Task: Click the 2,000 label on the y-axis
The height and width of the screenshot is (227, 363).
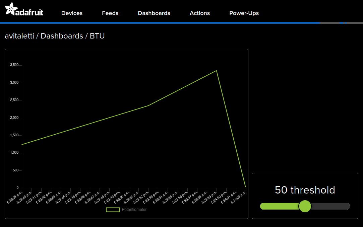Action: 14,118
